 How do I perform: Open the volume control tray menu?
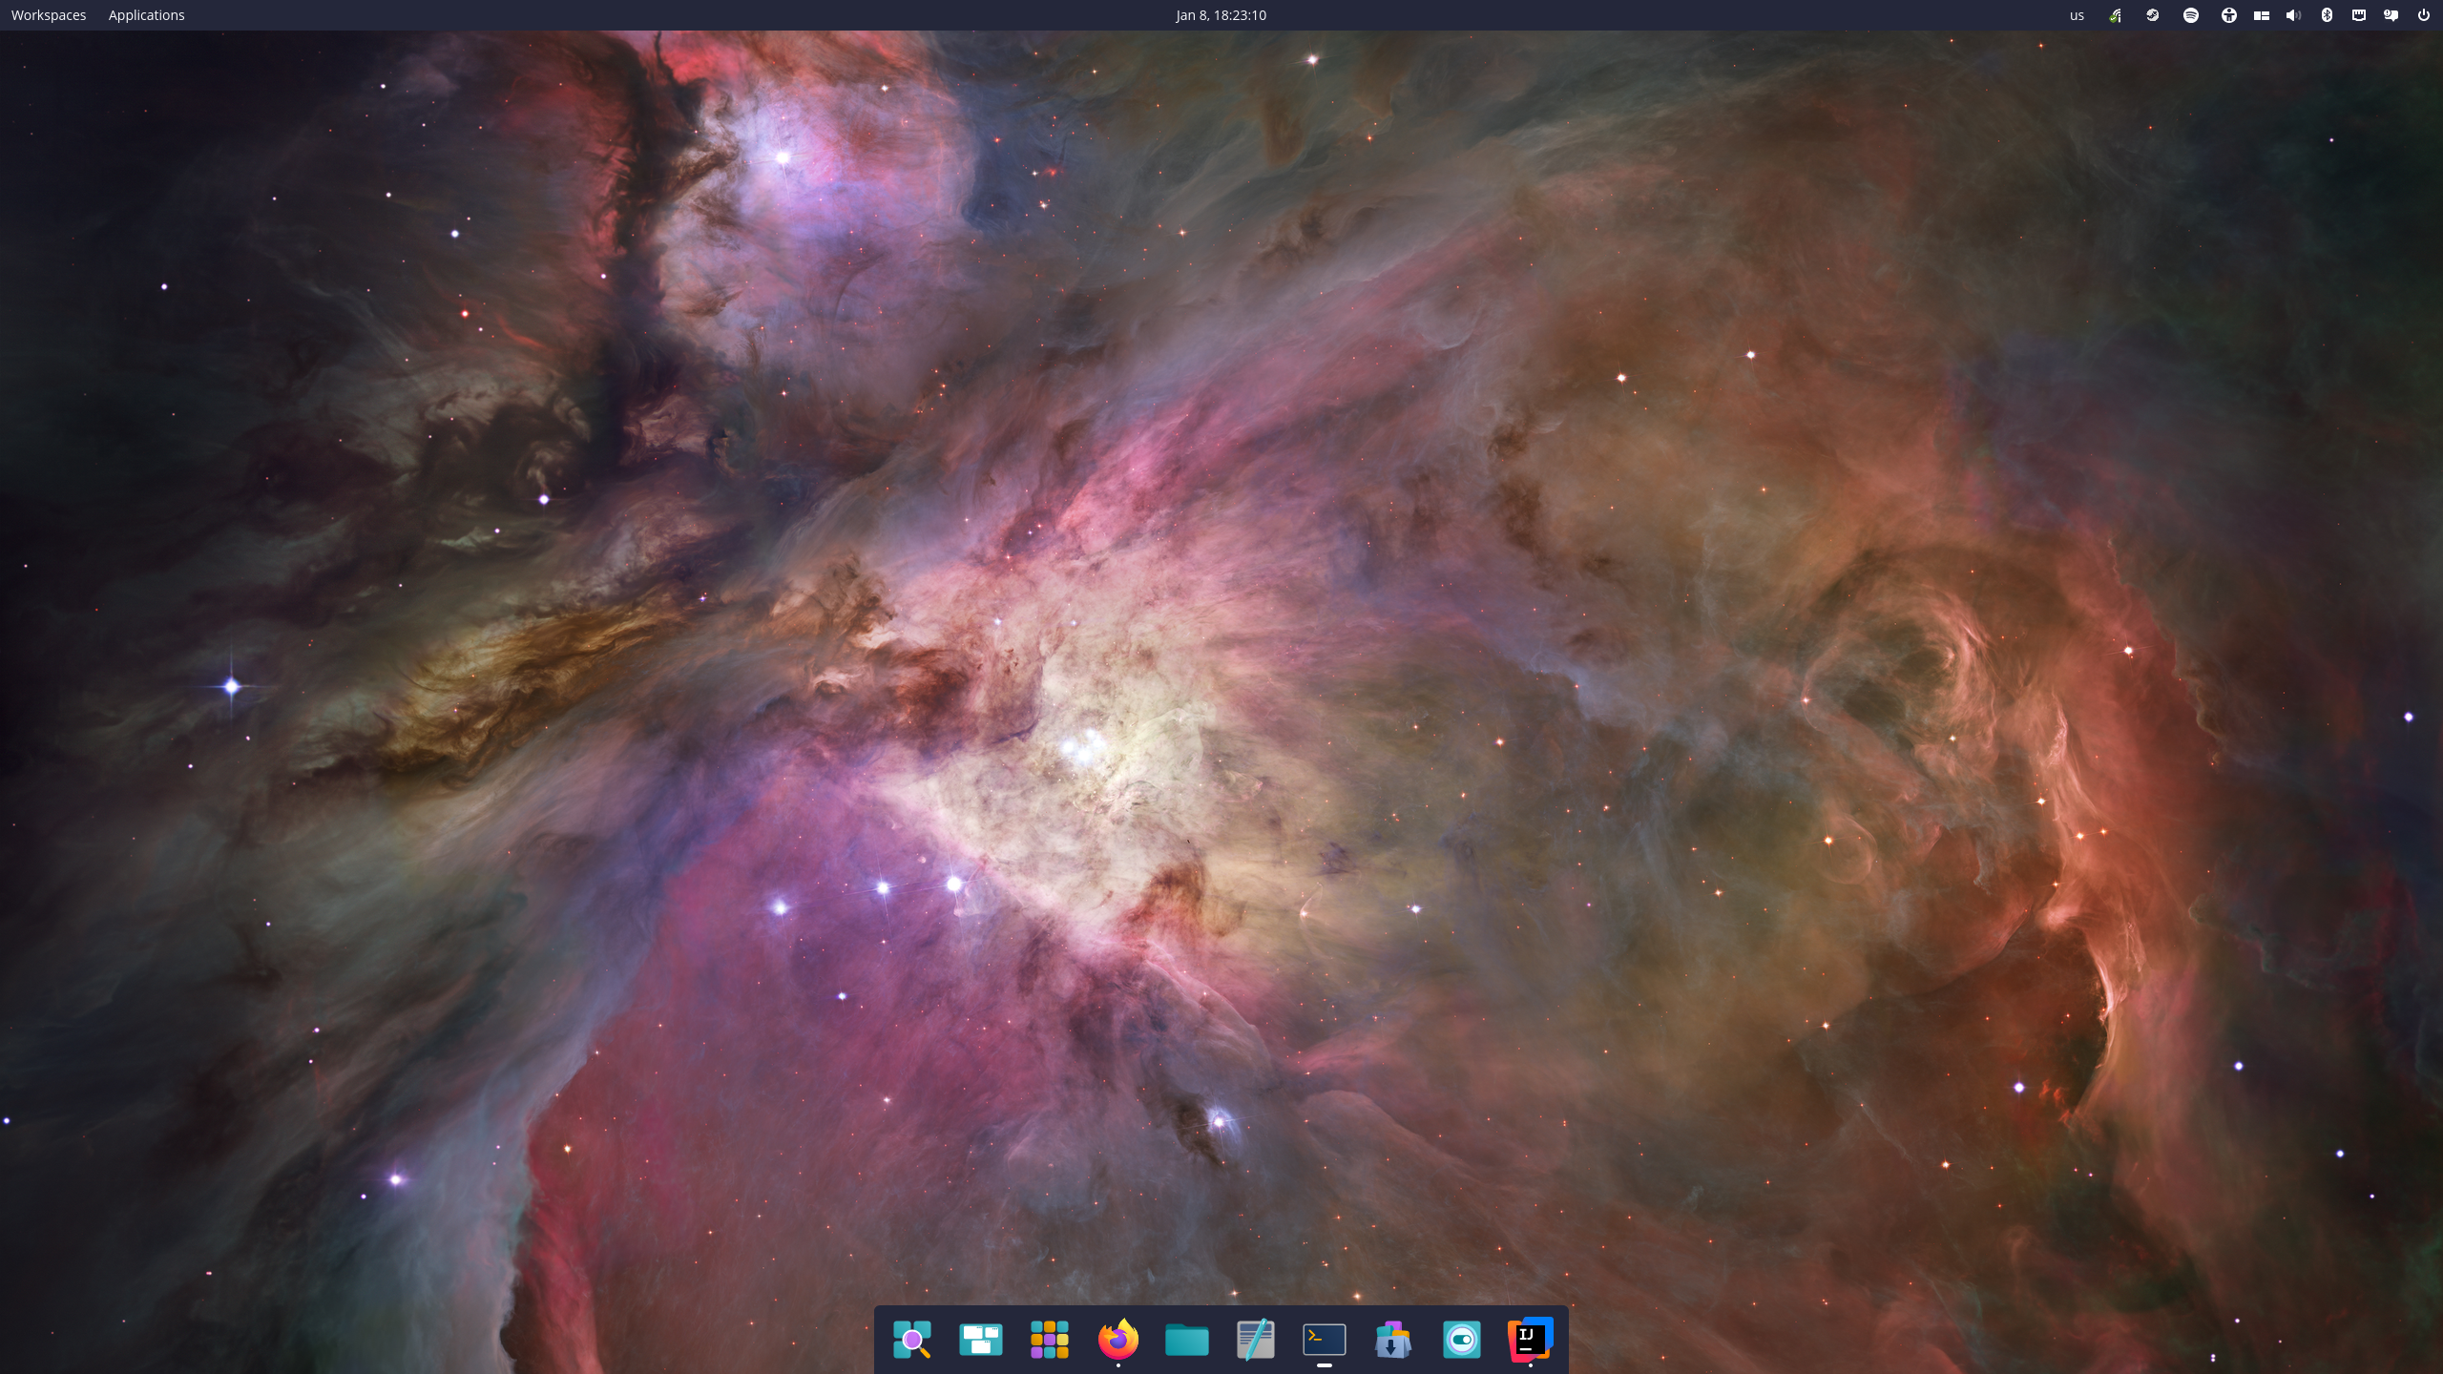tap(2293, 14)
